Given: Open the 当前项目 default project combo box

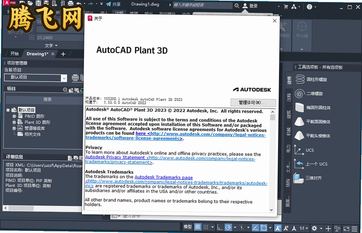Looking at the screenshot, I should click(x=36, y=78).
